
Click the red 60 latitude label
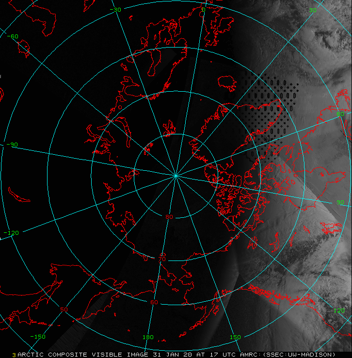[x=154, y=302]
